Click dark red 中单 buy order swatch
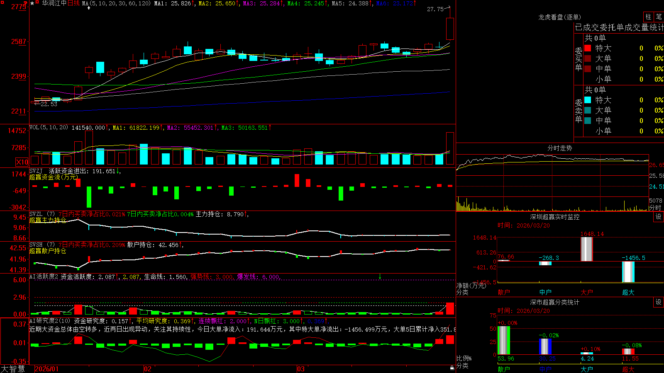This screenshot has width=664, height=373. pyautogui.click(x=588, y=69)
